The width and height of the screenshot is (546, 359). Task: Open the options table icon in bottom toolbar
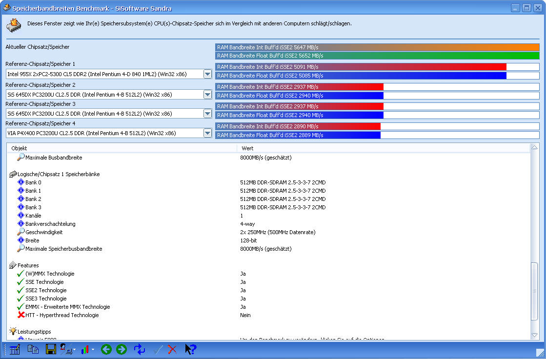[15, 349]
